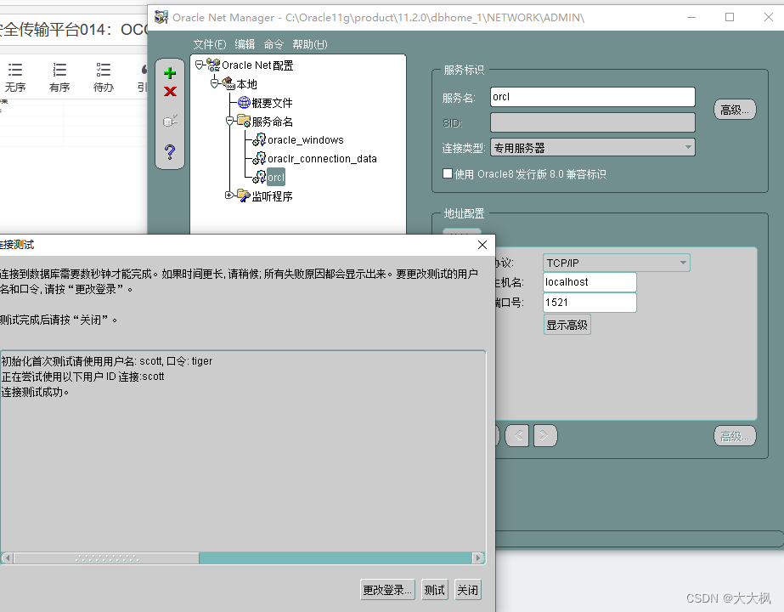
Task: Click the Oracle Net Manager title bar icon
Action: (x=161, y=18)
